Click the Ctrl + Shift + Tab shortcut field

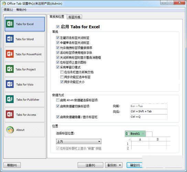click(149, 111)
